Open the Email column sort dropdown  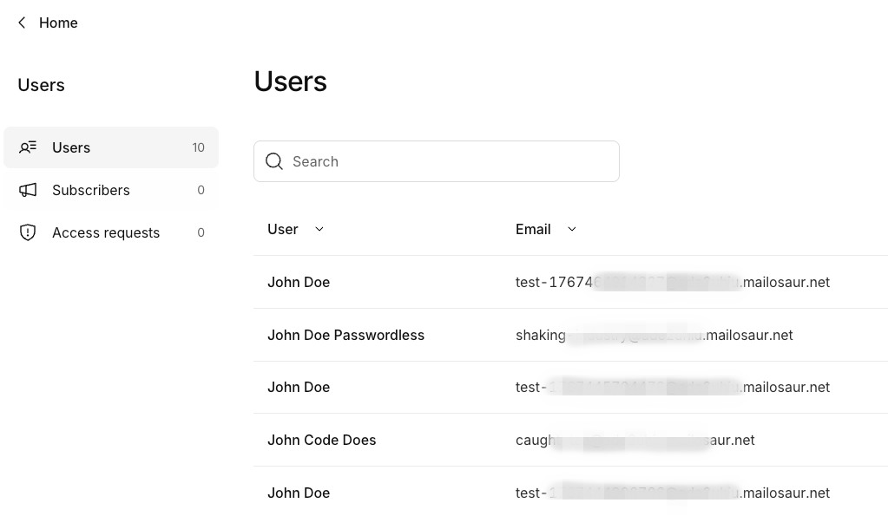[x=571, y=229]
